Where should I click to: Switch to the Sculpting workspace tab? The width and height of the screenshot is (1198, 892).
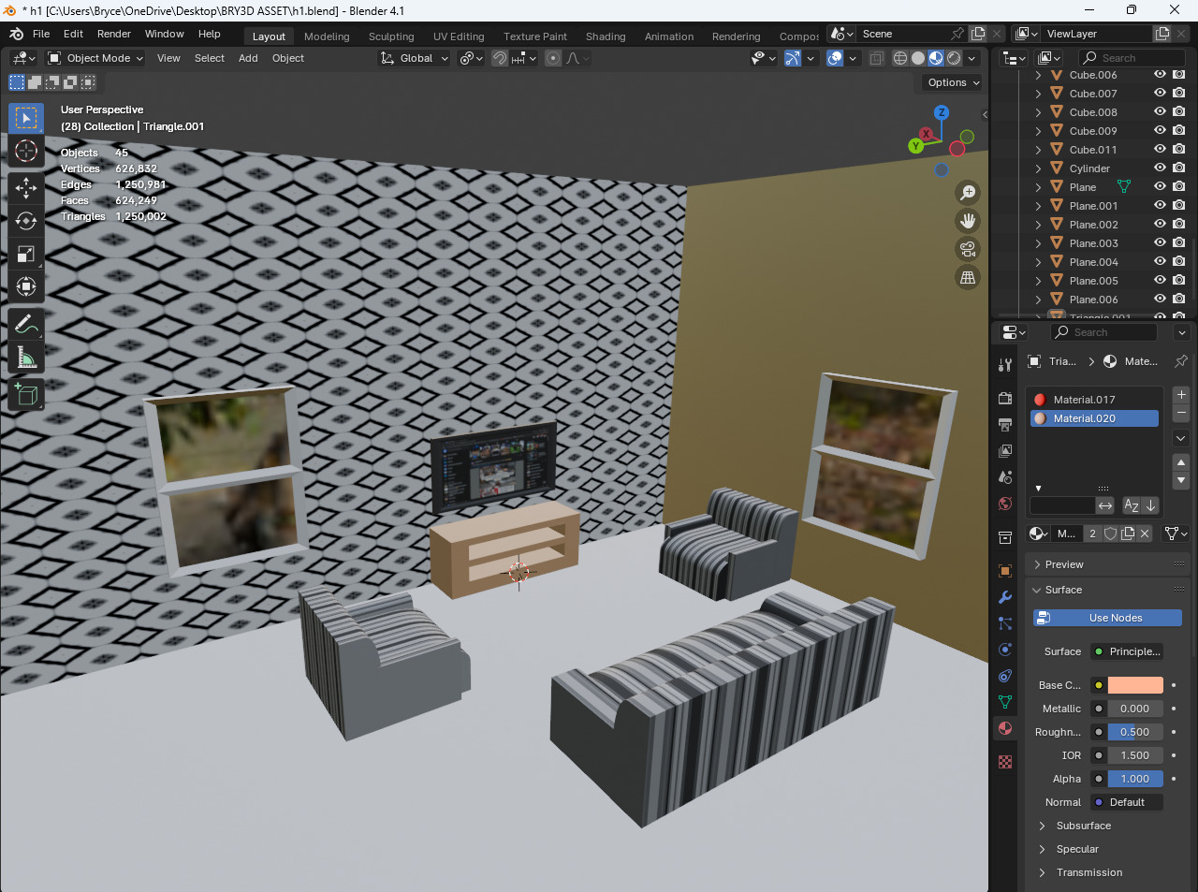(x=391, y=37)
